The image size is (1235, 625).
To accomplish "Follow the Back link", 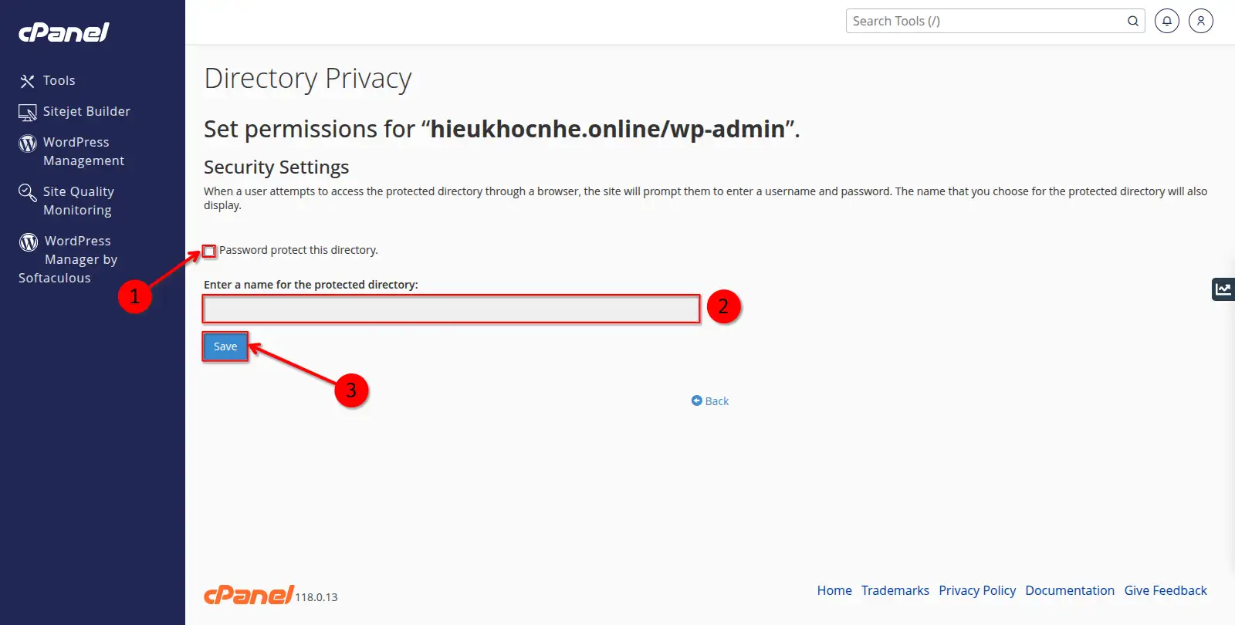I will pyautogui.click(x=716, y=401).
